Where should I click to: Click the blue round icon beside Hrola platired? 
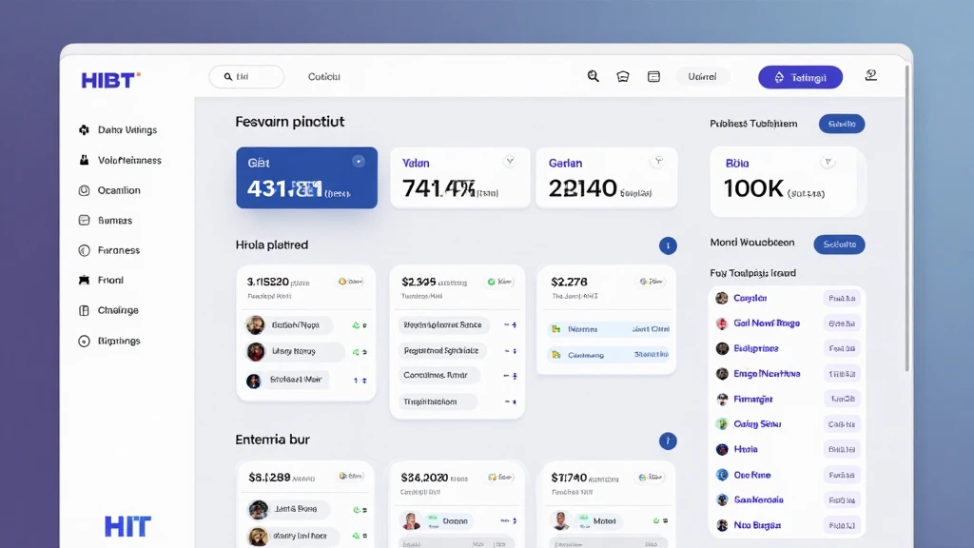pyautogui.click(x=668, y=245)
